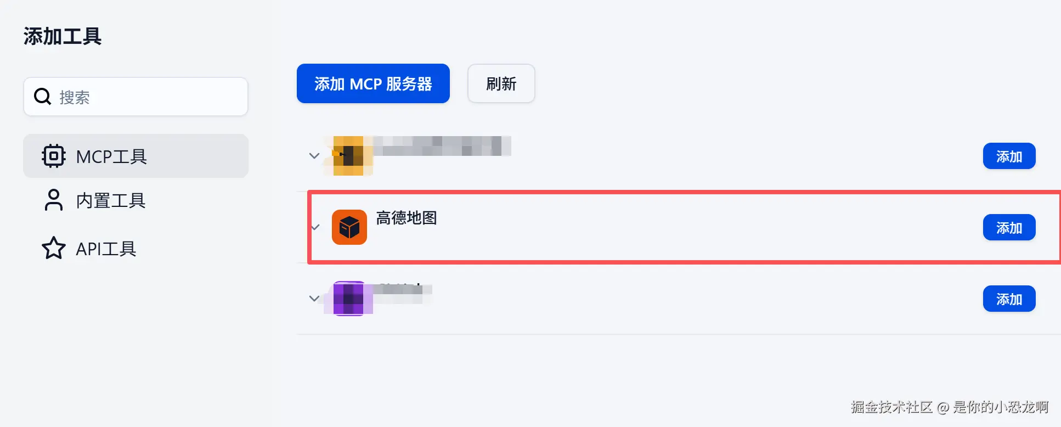The height and width of the screenshot is (427, 1061).
Task: Select the MCP工具 menu item
Action: click(x=136, y=156)
